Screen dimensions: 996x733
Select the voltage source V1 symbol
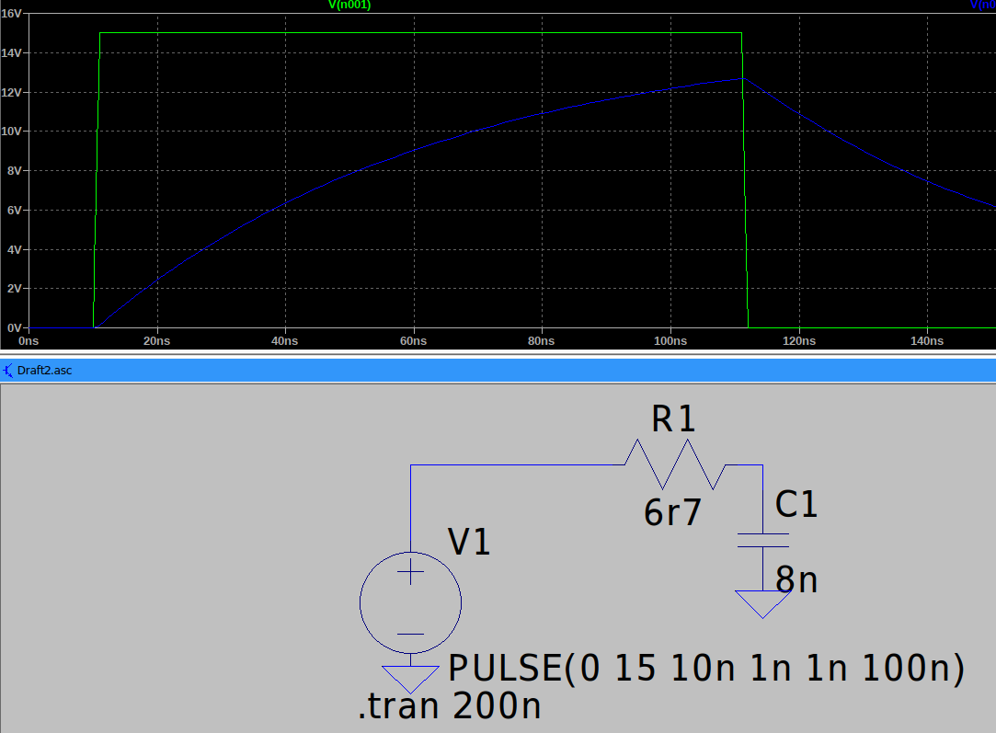coord(411,602)
